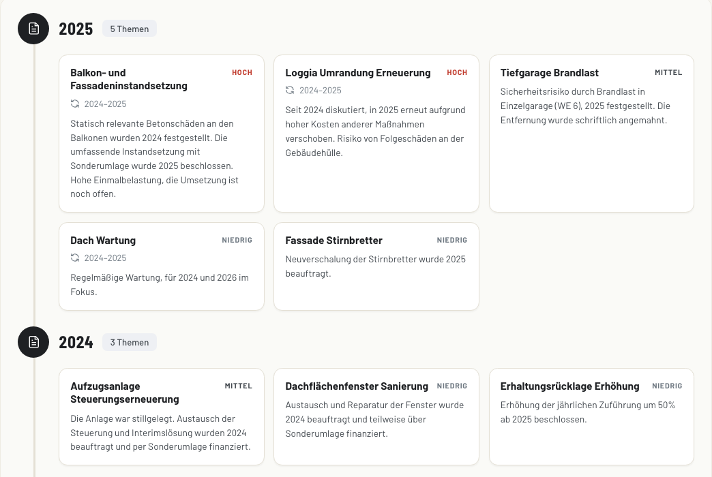
Task: Open the Tiefgarage Brandlast card title
Action: [550, 73]
